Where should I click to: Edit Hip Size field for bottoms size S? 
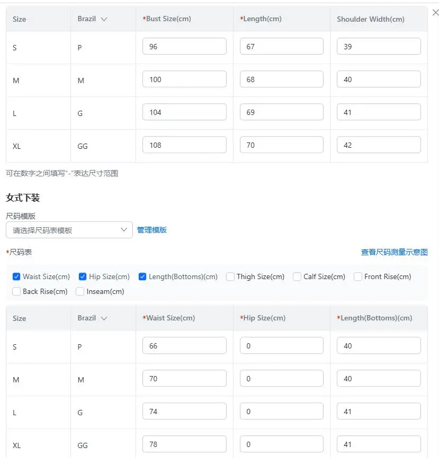(x=282, y=345)
